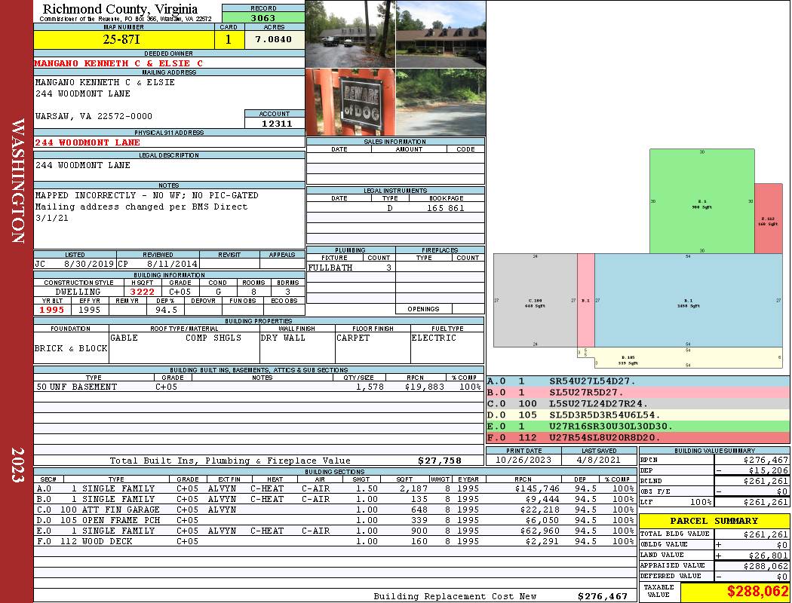The image size is (792, 603).
Task: Click sketch legend row F.0 U27R54SL8U20R8D20
Action: click(x=638, y=437)
